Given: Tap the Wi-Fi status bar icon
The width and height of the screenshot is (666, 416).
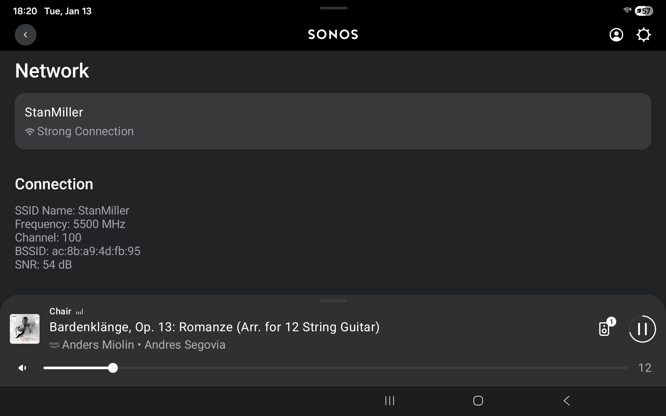Looking at the screenshot, I should [x=627, y=11].
